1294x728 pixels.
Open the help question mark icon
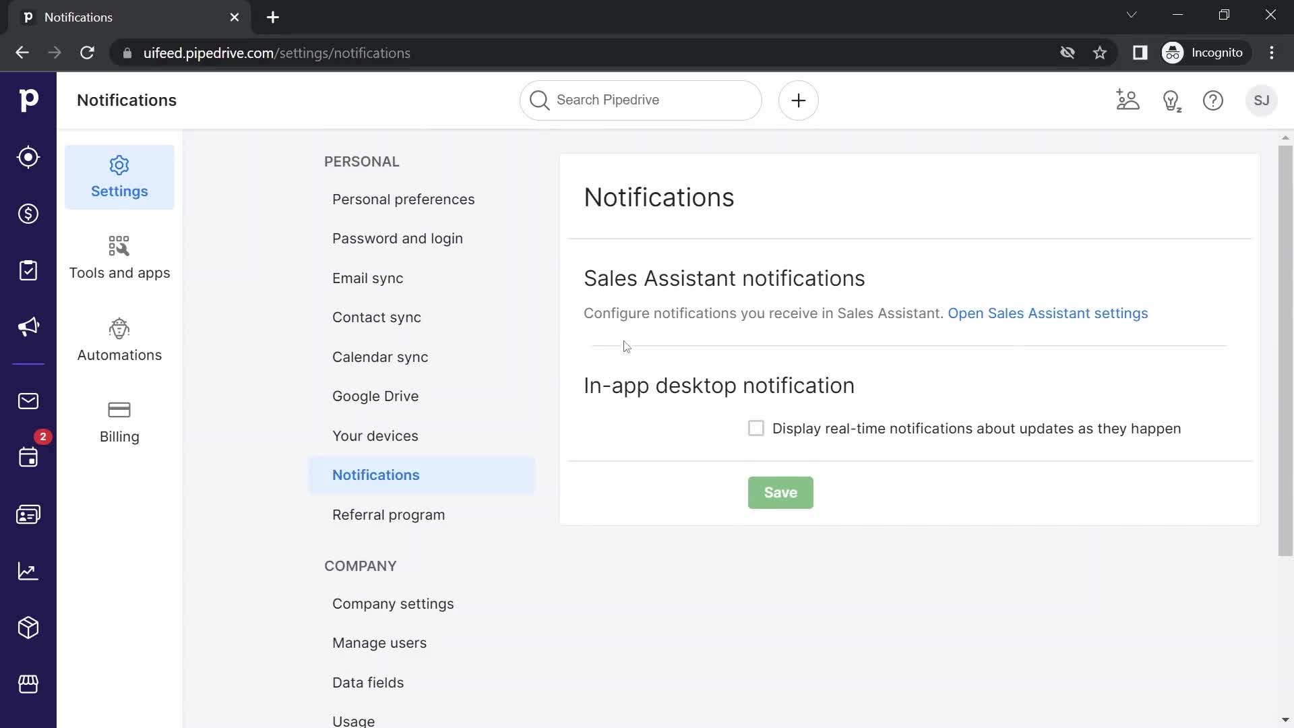click(x=1213, y=100)
